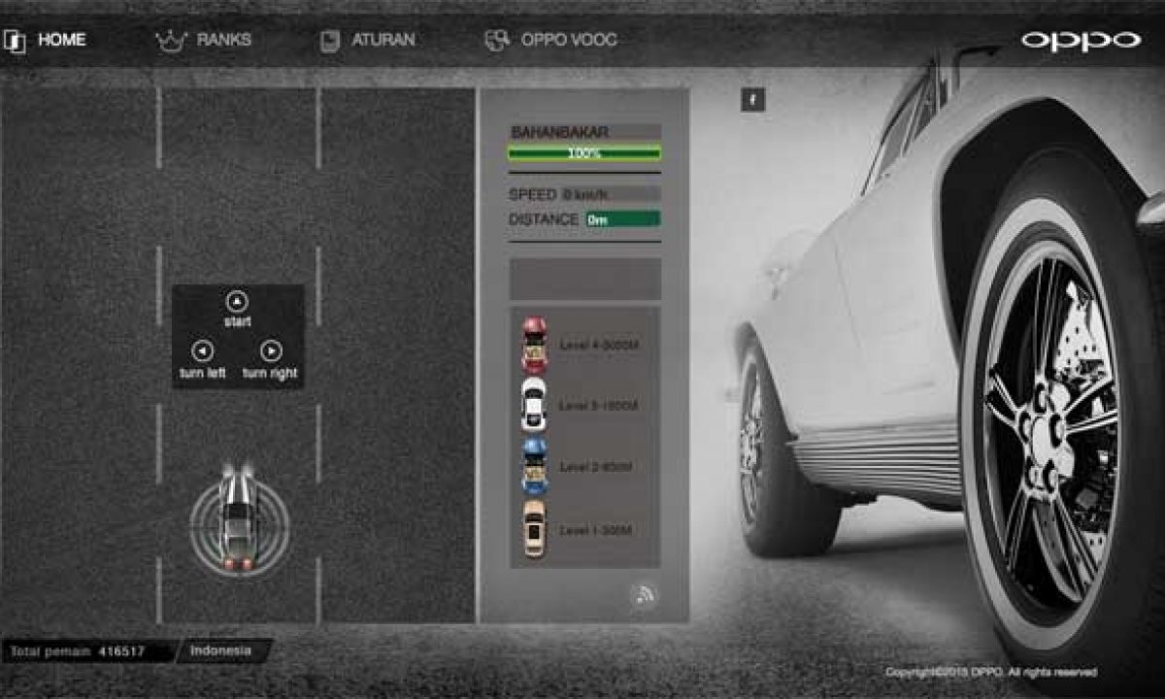
Task: Click the OPPO VOOC nav icon
Action: coord(497,41)
